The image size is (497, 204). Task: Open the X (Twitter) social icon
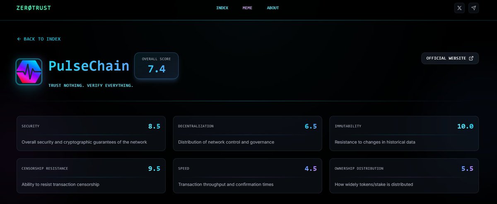point(459,8)
